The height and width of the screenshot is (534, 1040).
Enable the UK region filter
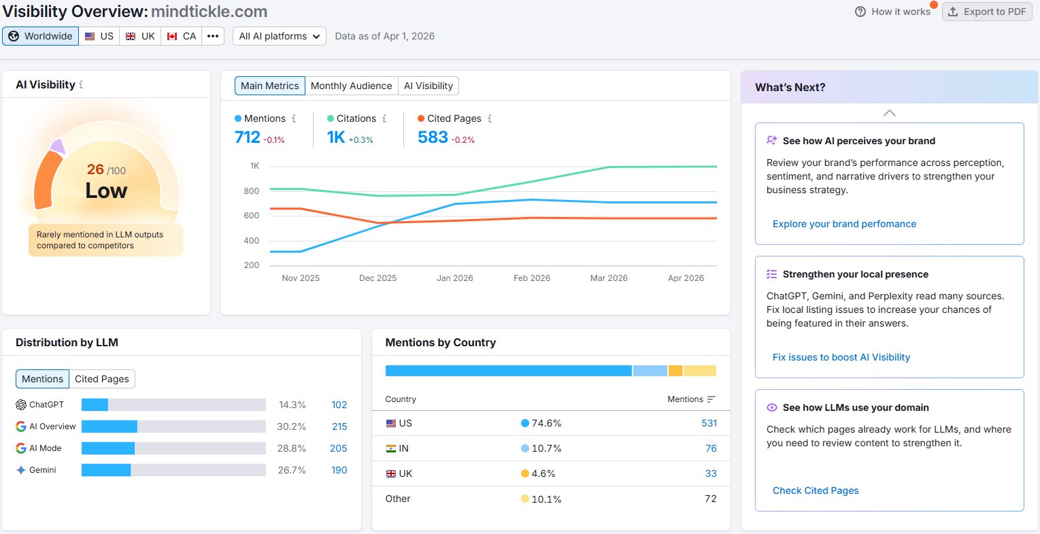(140, 35)
